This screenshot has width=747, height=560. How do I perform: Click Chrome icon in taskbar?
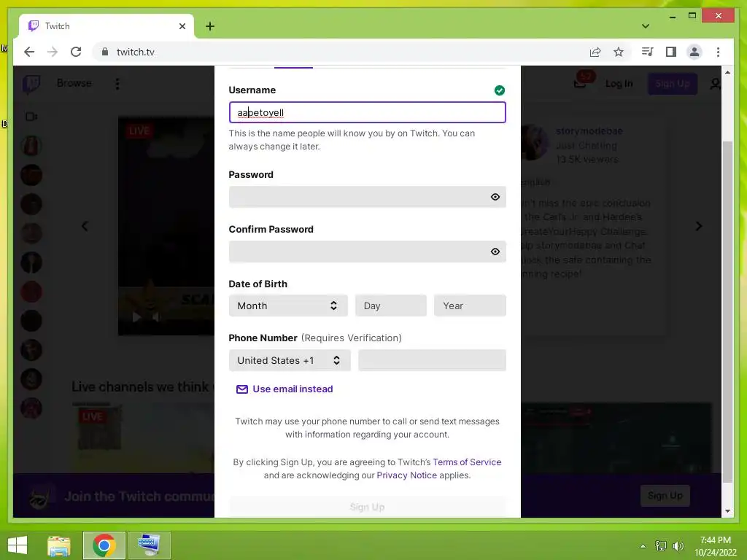click(104, 545)
